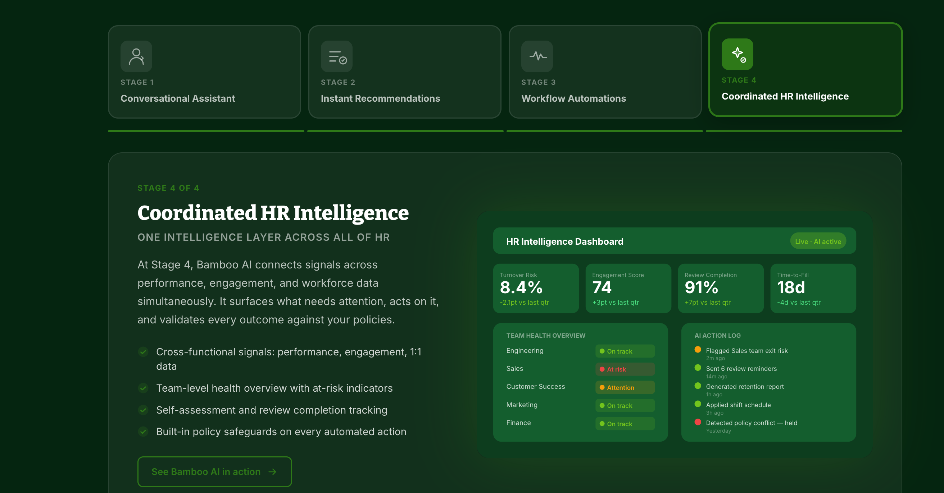
Task: Click the Stage 3 pulse activity icon
Action: [x=537, y=56]
